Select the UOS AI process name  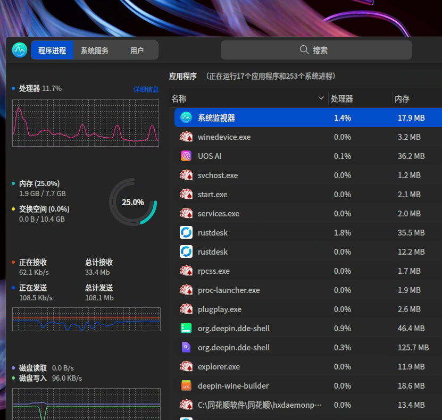210,156
